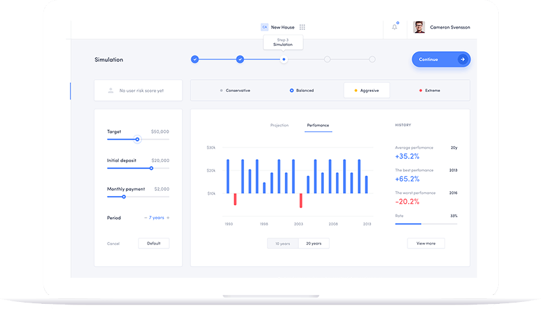Image resolution: width=541 pixels, height=309 pixels.
Task: Decrease period with the minus stepper
Action: (146, 218)
